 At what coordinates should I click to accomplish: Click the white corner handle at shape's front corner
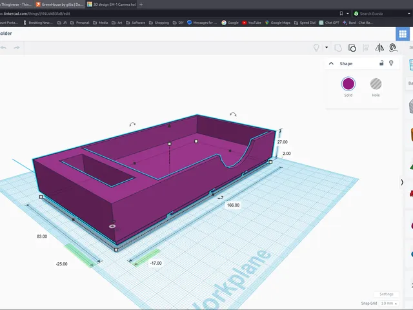click(x=116, y=249)
